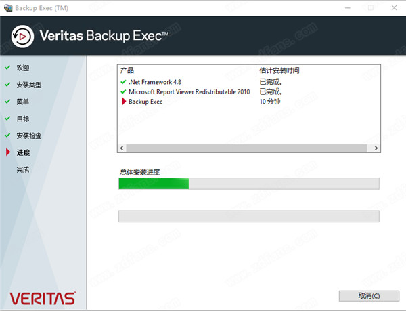Select the 欢迎 step in sidebar
406x311 pixels.
pyautogui.click(x=23, y=68)
